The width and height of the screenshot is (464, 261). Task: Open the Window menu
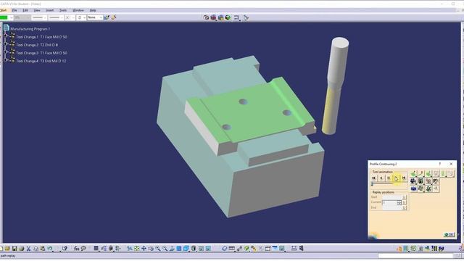point(78,10)
